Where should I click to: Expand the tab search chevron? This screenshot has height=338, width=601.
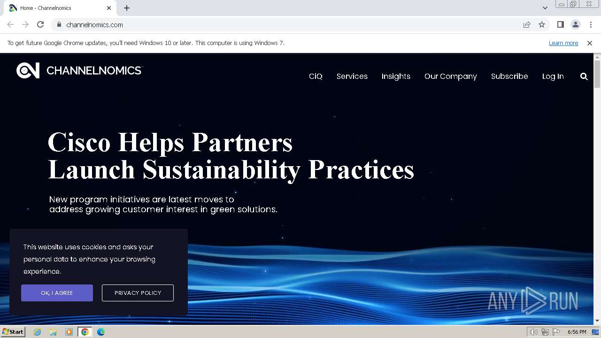point(545,8)
